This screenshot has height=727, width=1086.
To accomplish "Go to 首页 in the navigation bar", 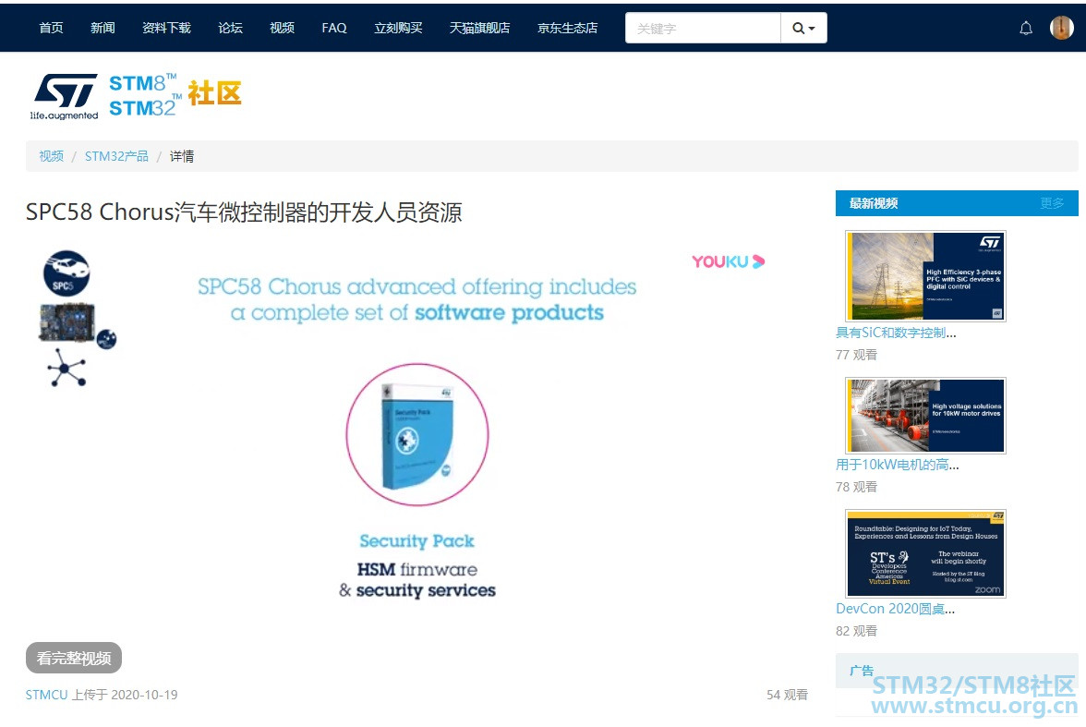I will pyautogui.click(x=52, y=28).
